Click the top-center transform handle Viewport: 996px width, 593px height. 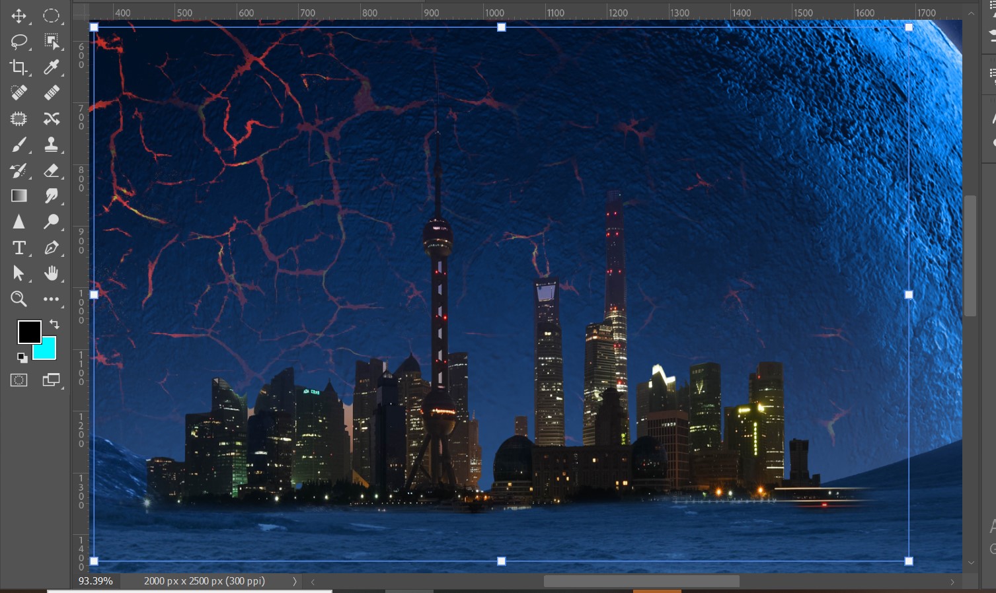(502, 27)
